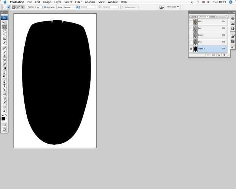
Task: Select the History Brush tool
Action: pos(4,60)
